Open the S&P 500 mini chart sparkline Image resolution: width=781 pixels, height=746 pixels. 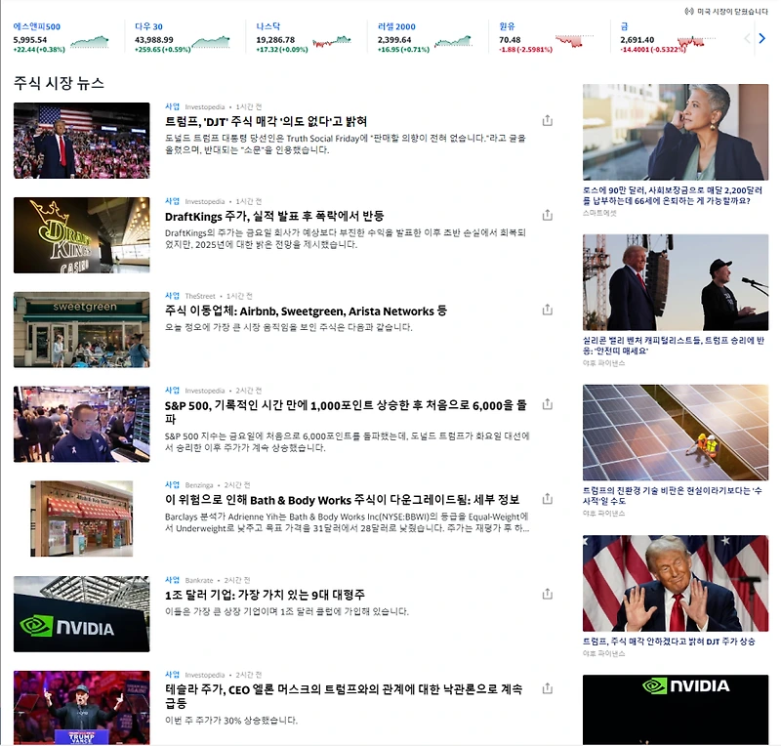90,42
